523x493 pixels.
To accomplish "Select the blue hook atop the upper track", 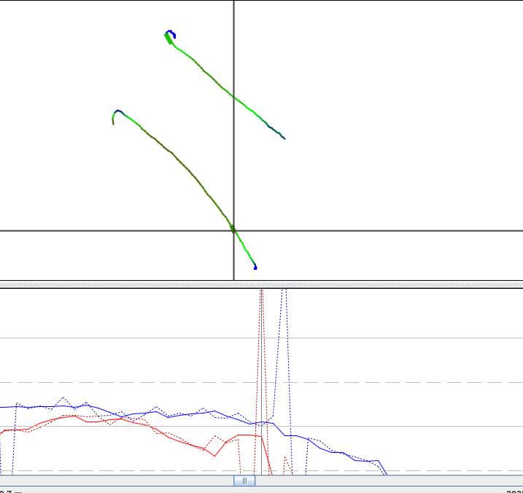I will click(171, 32).
